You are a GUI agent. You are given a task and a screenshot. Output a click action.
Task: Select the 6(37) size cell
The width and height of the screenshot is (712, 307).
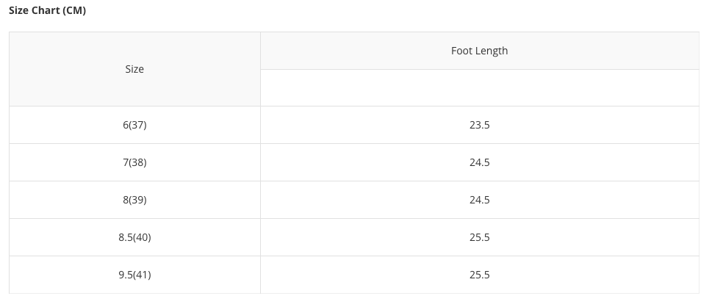[x=134, y=125]
